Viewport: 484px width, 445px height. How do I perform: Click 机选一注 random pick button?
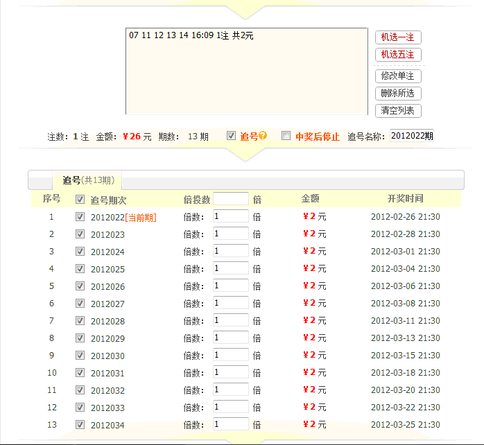(x=398, y=37)
